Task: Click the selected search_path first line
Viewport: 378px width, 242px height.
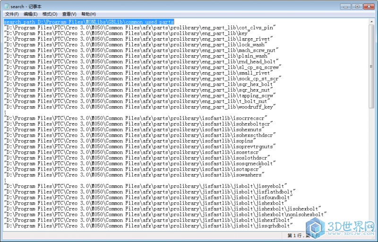Action: (x=89, y=22)
